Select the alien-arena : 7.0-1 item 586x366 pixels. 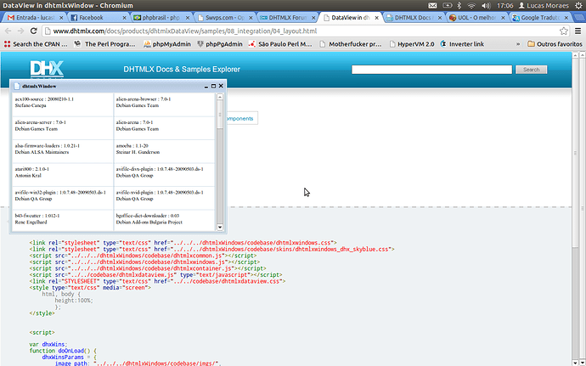[x=164, y=128]
